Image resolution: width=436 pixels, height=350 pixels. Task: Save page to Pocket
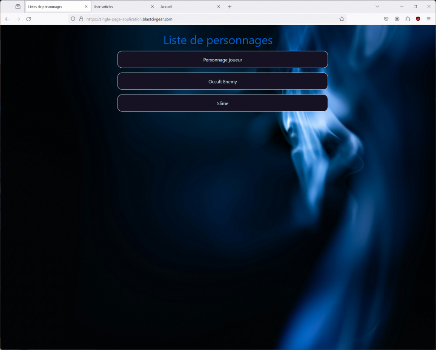[x=386, y=19]
